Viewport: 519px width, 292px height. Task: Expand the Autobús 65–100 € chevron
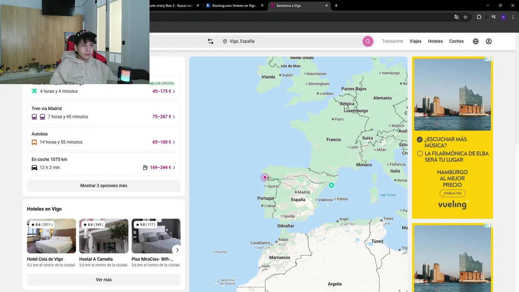point(174,142)
